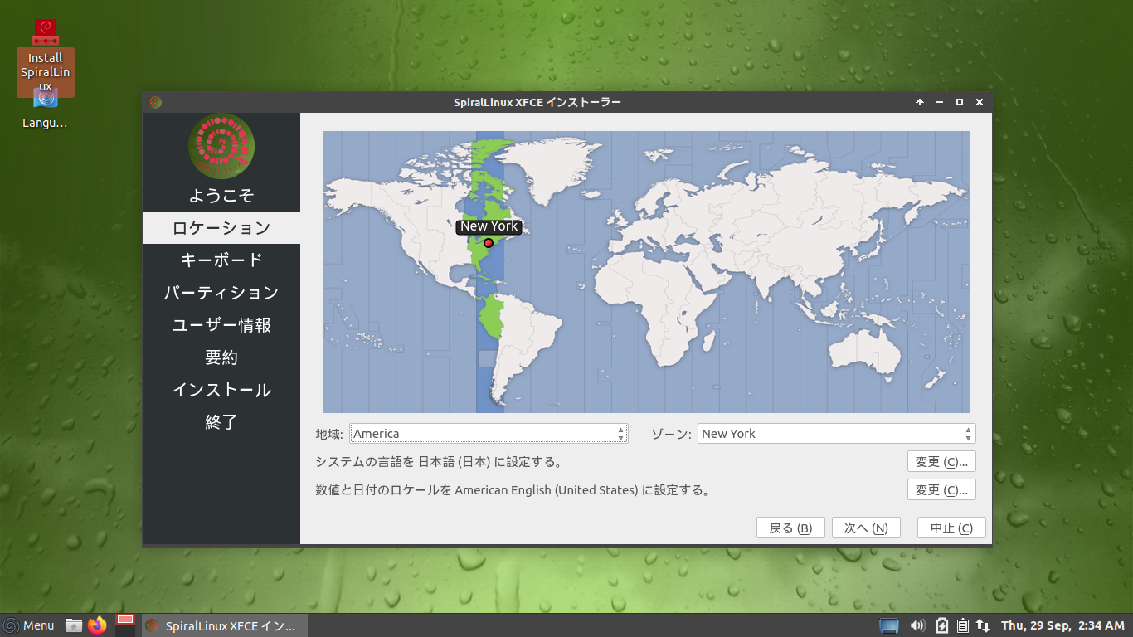Click the New York red marker on map
This screenshot has width=1133, height=637.
click(489, 243)
